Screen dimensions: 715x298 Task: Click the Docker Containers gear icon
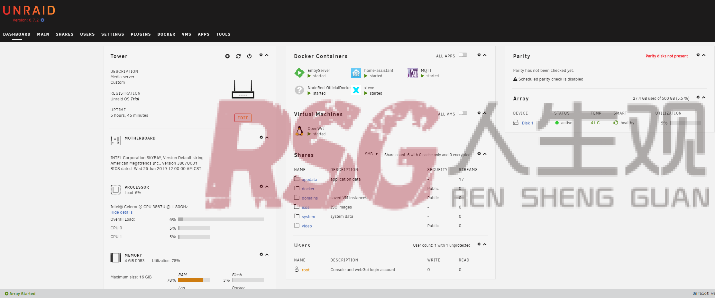pos(479,55)
